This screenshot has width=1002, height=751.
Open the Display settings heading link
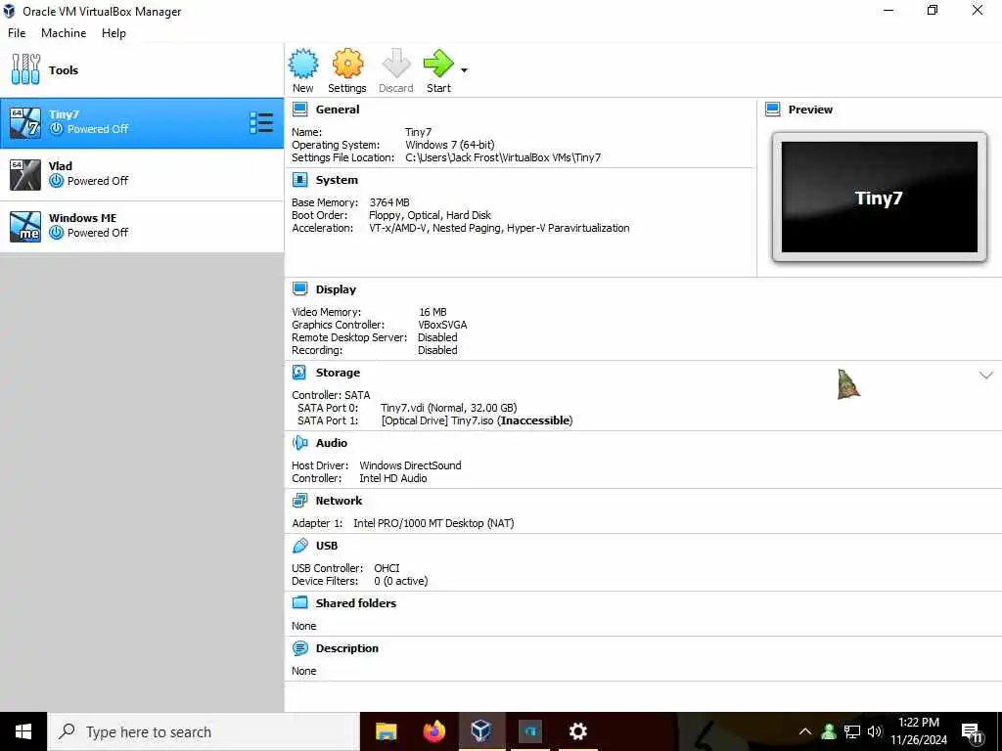(x=336, y=289)
